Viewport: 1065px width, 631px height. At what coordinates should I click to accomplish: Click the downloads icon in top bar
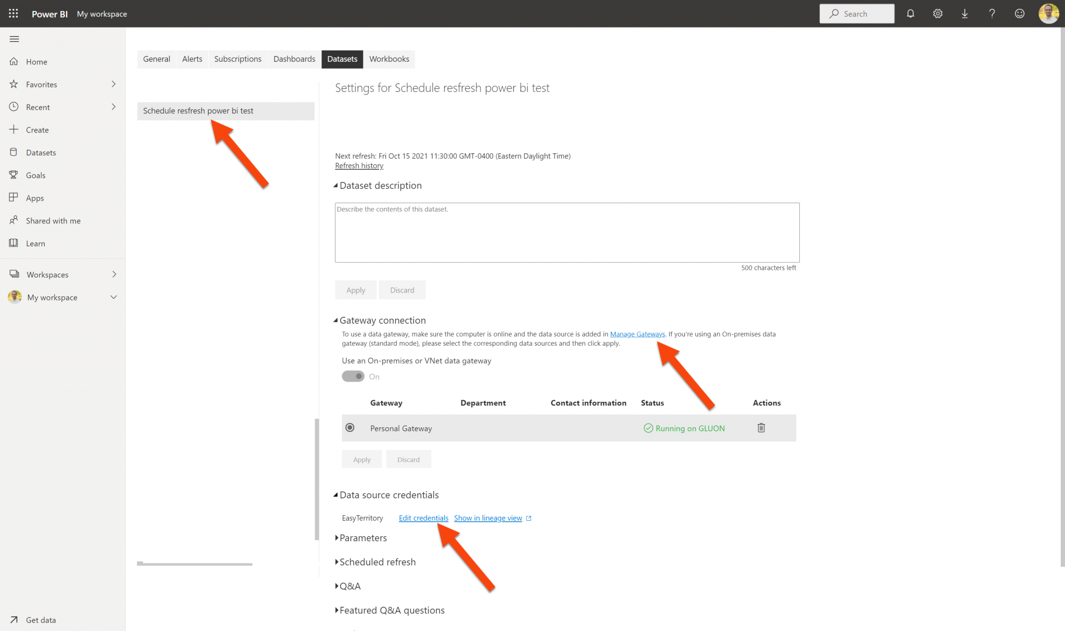click(x=965, y=14)
